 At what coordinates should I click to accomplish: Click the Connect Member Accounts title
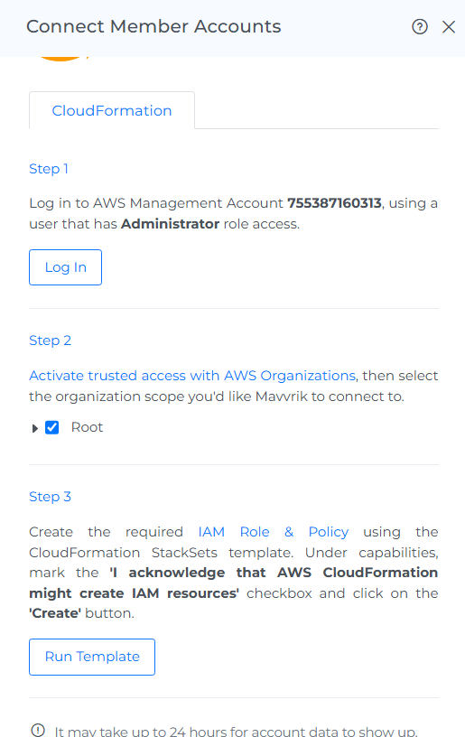click(x=153, y=26)
